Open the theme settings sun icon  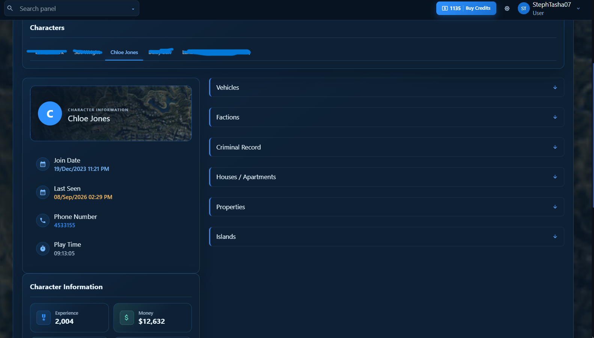coord(507,8)
